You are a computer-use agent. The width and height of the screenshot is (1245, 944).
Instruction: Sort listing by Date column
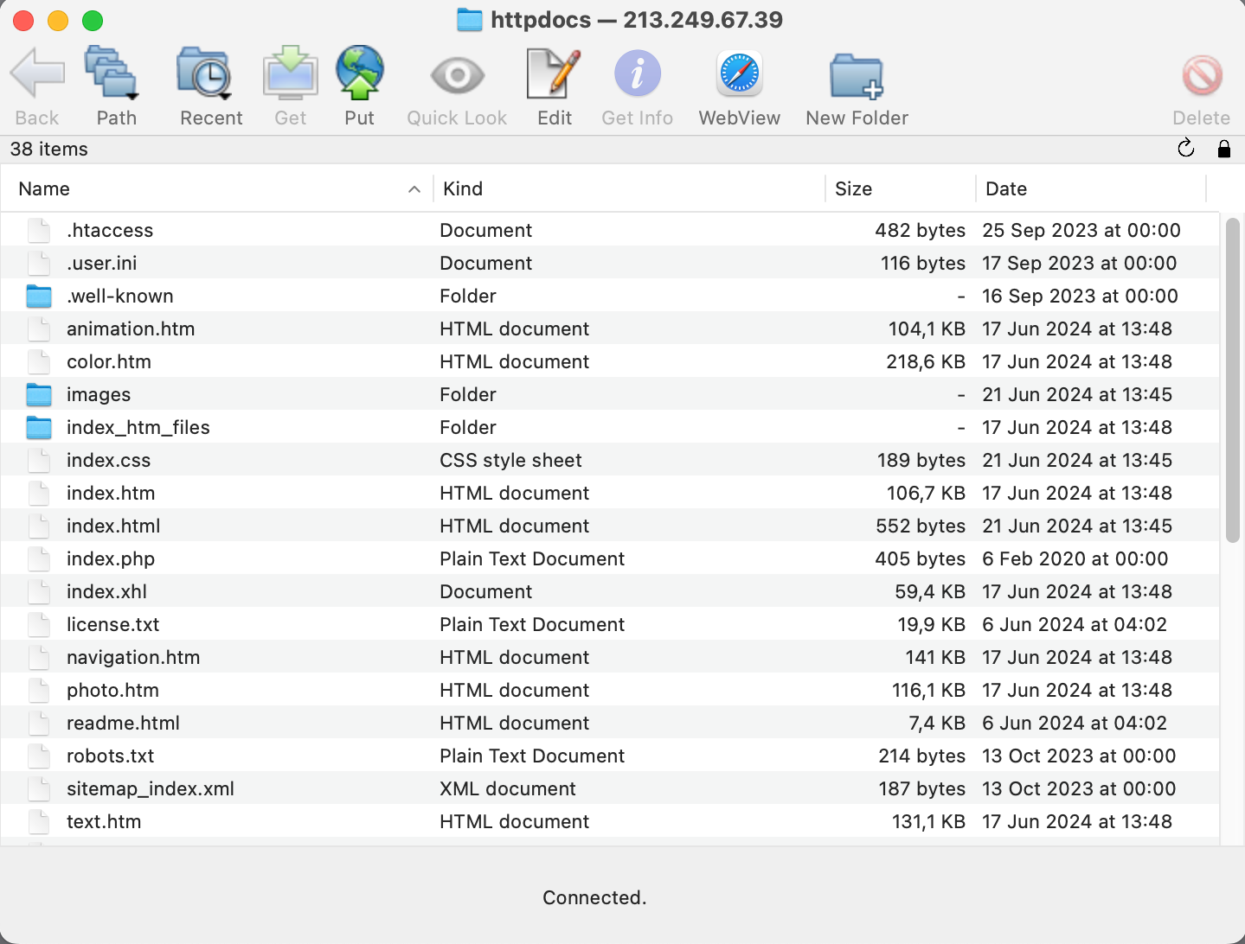pyautogui.click(x=1090, y=188)
